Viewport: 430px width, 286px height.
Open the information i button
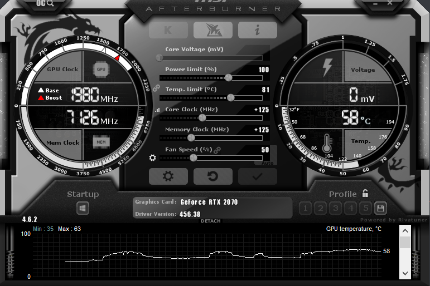[258, 30]
